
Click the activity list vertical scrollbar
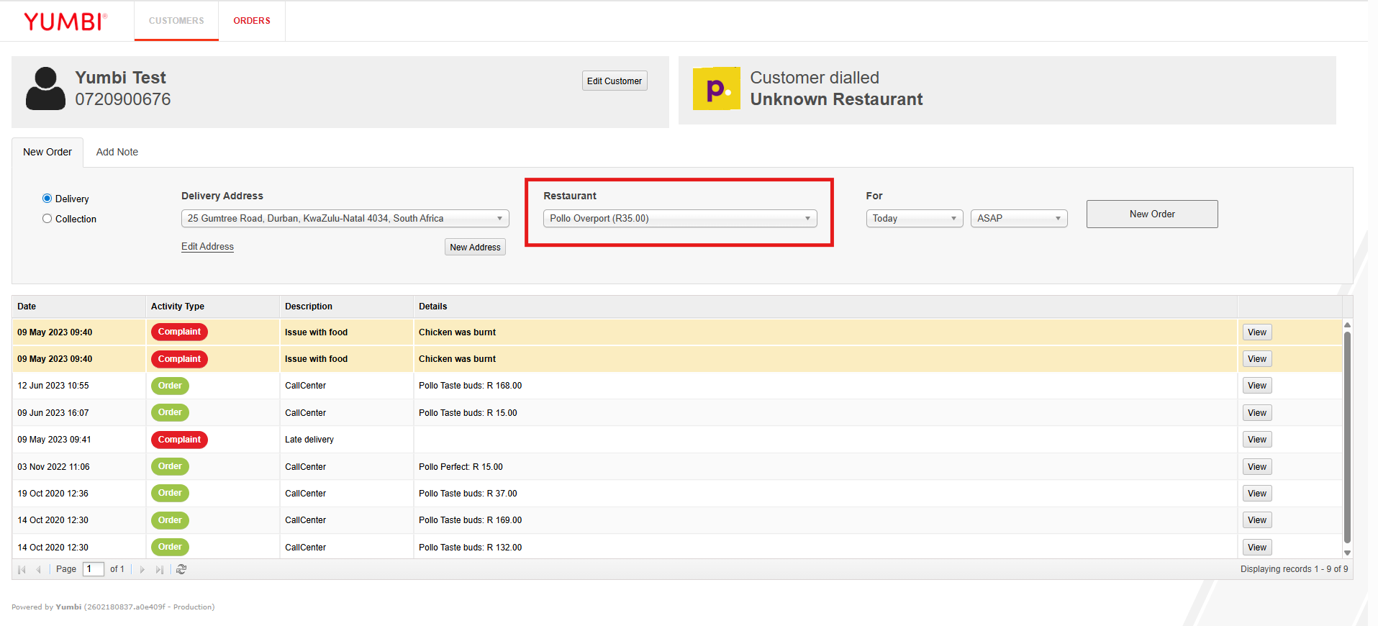click(x=1347, y=437)
